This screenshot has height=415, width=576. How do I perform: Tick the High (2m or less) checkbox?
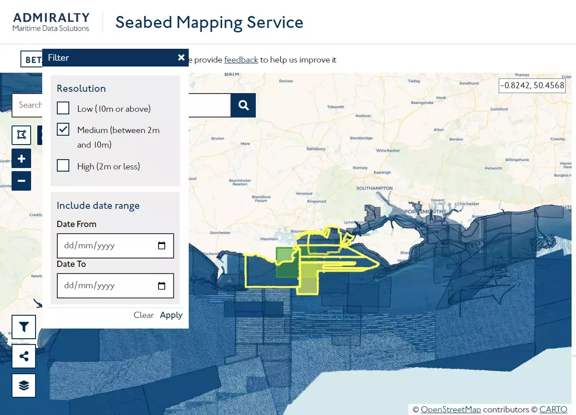63,166
